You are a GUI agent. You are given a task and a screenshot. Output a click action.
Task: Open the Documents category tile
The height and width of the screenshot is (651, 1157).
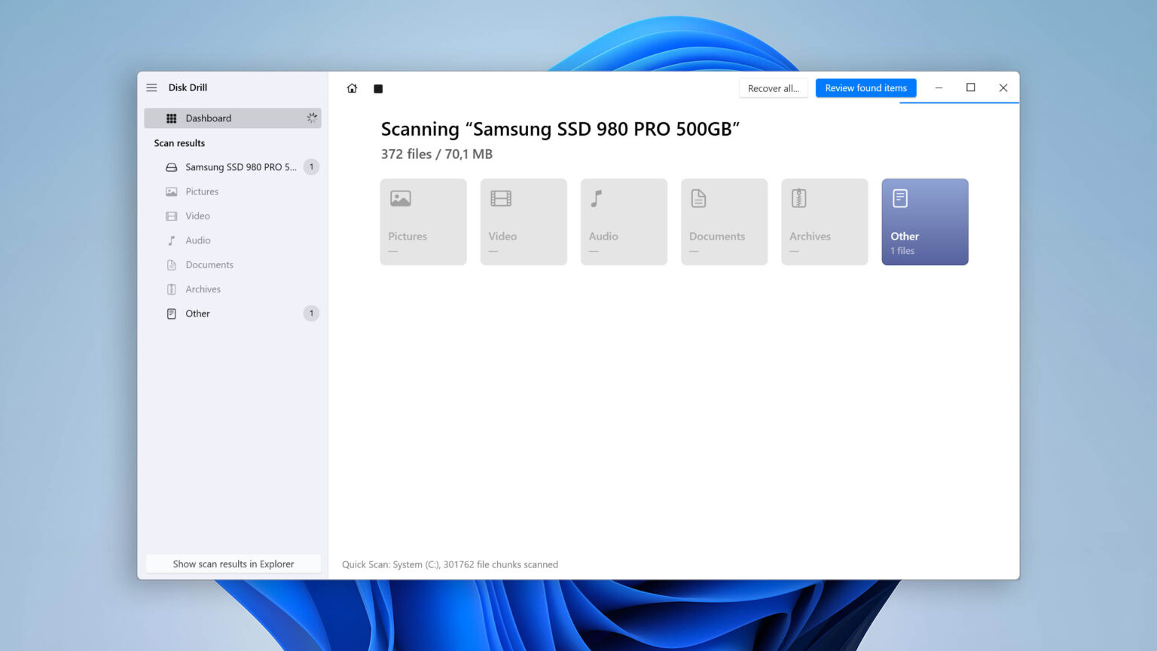tap(724, 222)
